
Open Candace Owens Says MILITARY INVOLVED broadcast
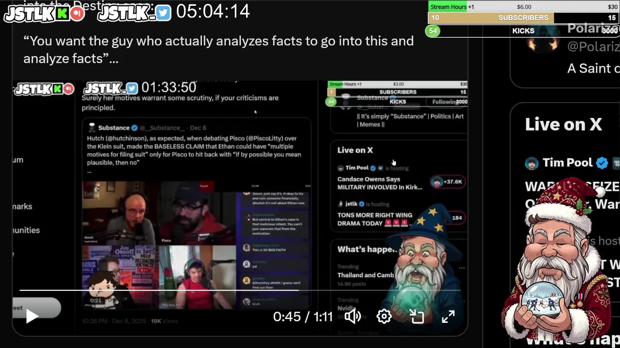[380, 183]
